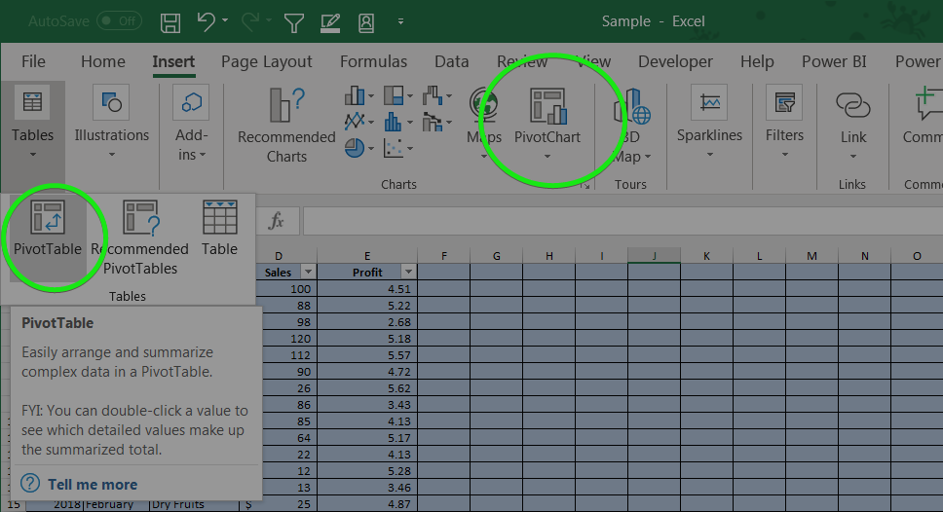
Task: Open the Help tab
Action: tap(757, 61)
